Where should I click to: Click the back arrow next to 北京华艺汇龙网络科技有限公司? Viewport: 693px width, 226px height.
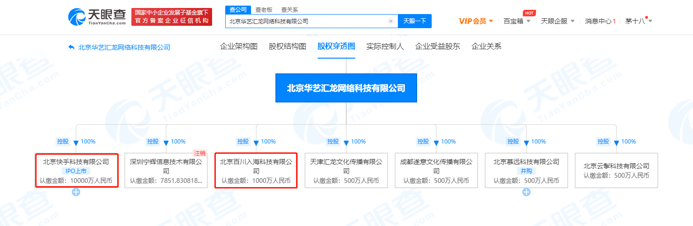click(x=71, y=47)
